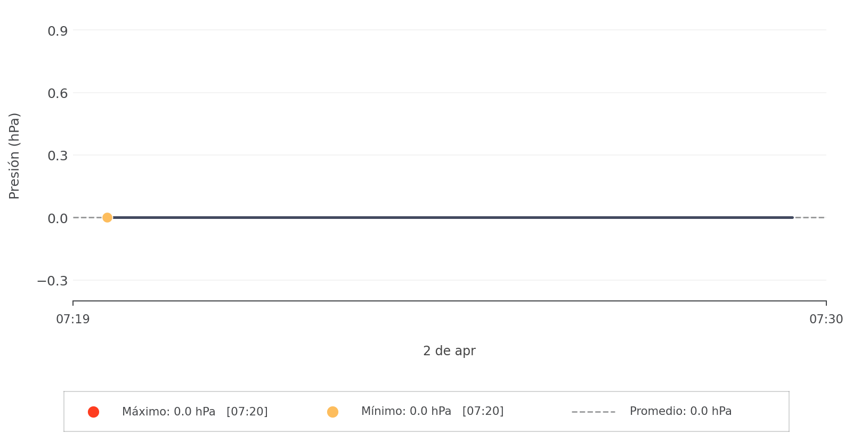Click the red Máximo legend dot
Image resolution: width=853 pixels, height=441 pixels.
(x=93, y=412)
